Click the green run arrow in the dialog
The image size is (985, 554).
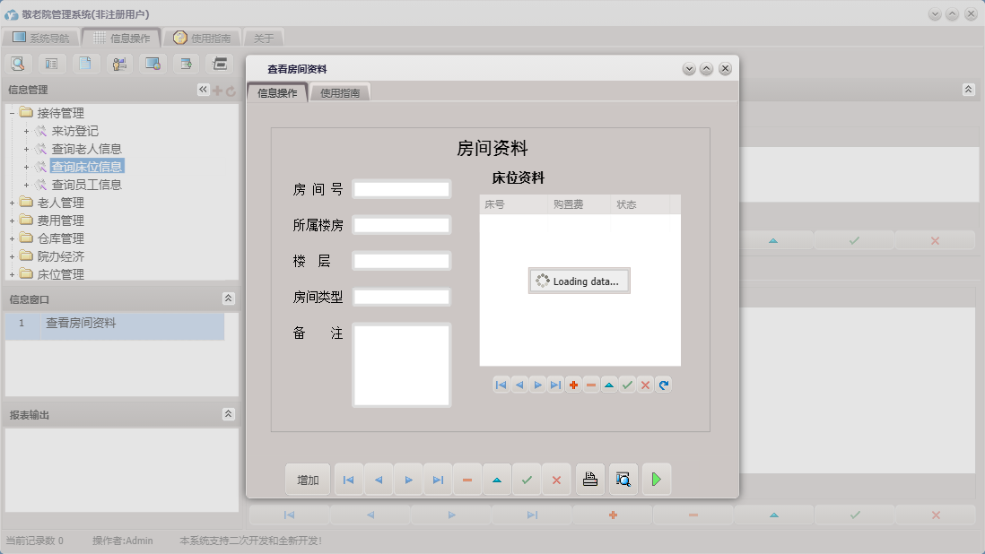656,479
